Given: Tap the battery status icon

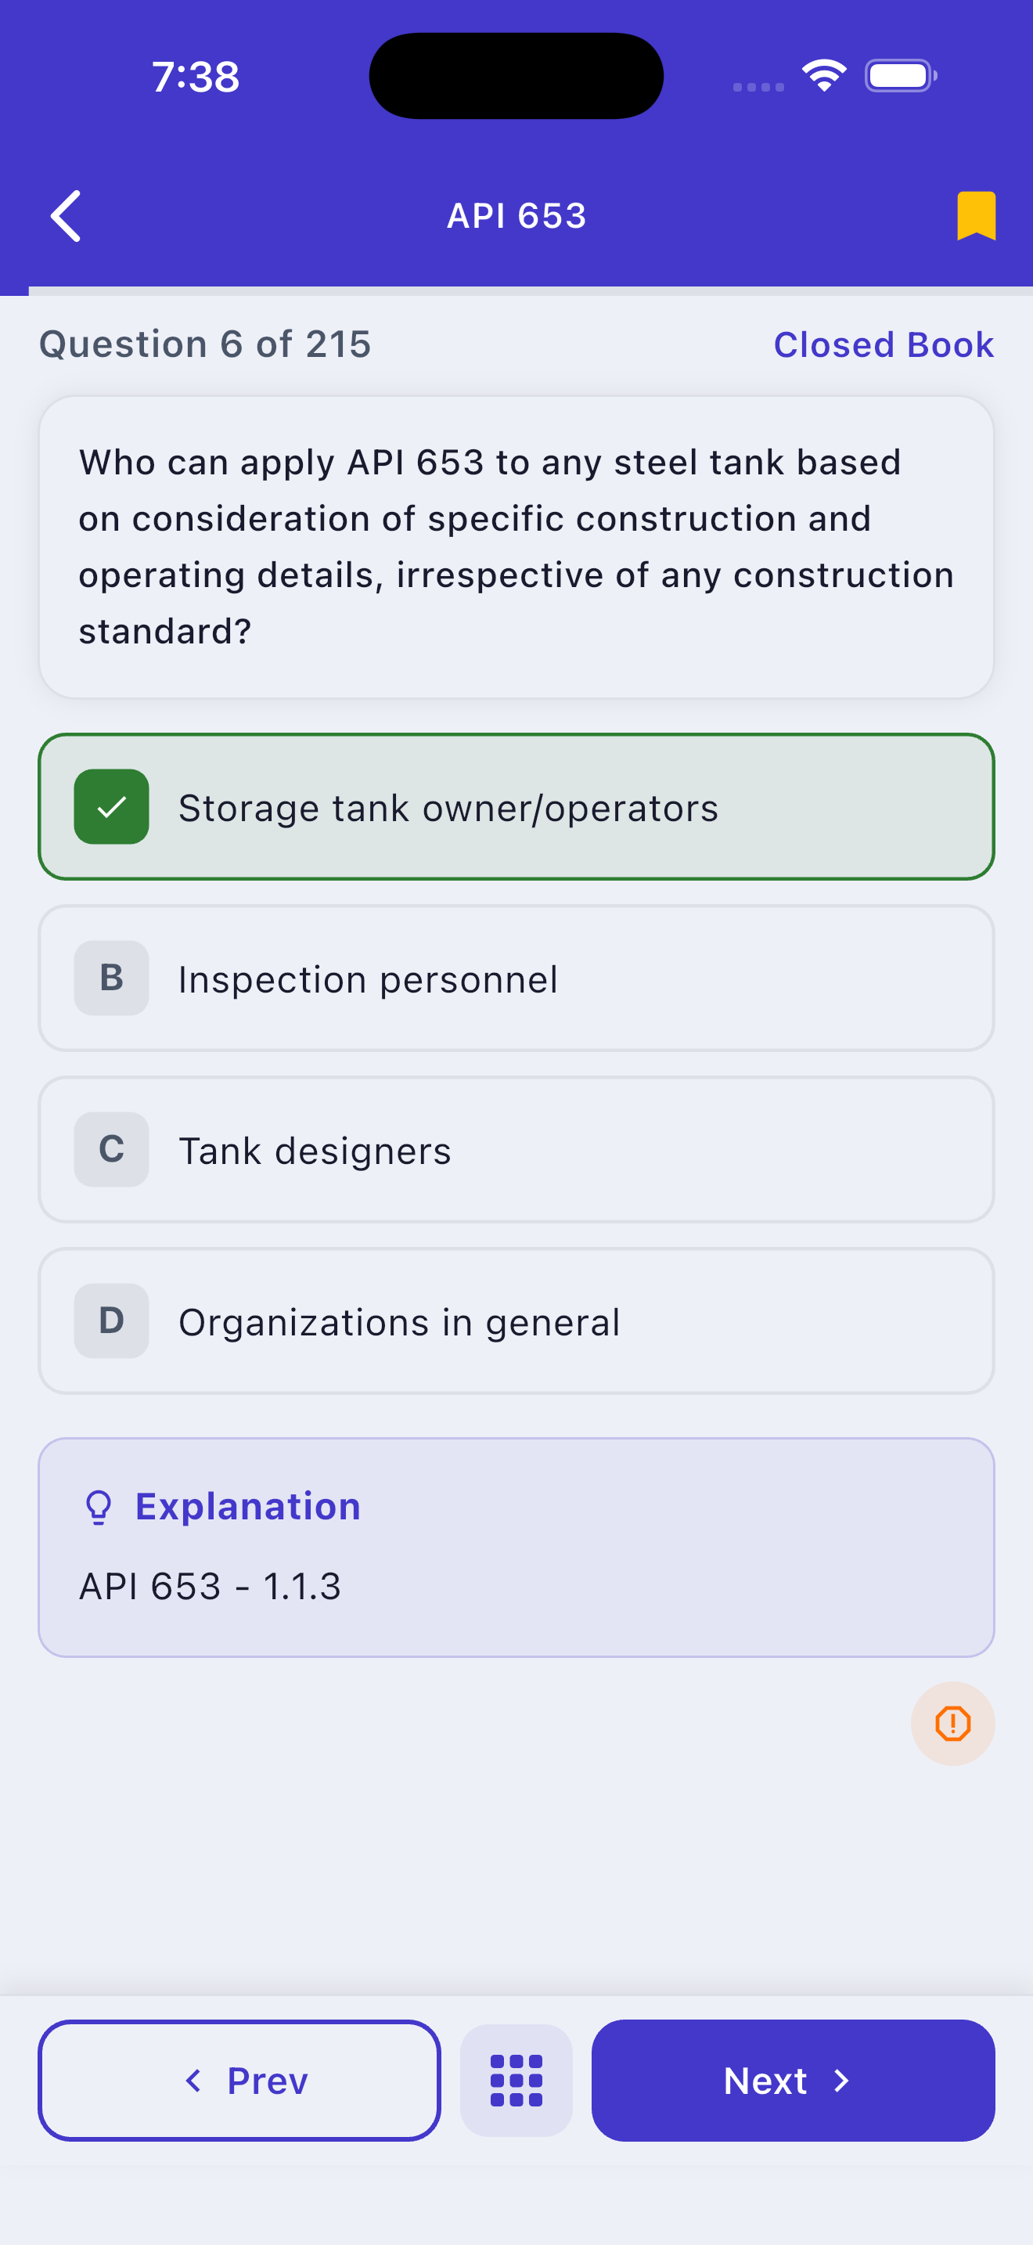Looking at the screenshot, I should click(x=900, y=76).
